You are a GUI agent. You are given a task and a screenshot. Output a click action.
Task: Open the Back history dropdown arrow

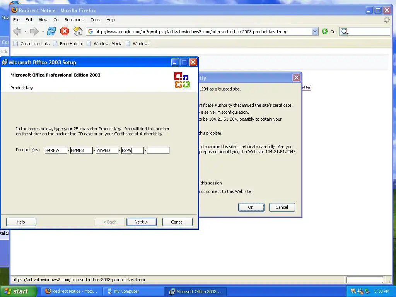point(26,32)
